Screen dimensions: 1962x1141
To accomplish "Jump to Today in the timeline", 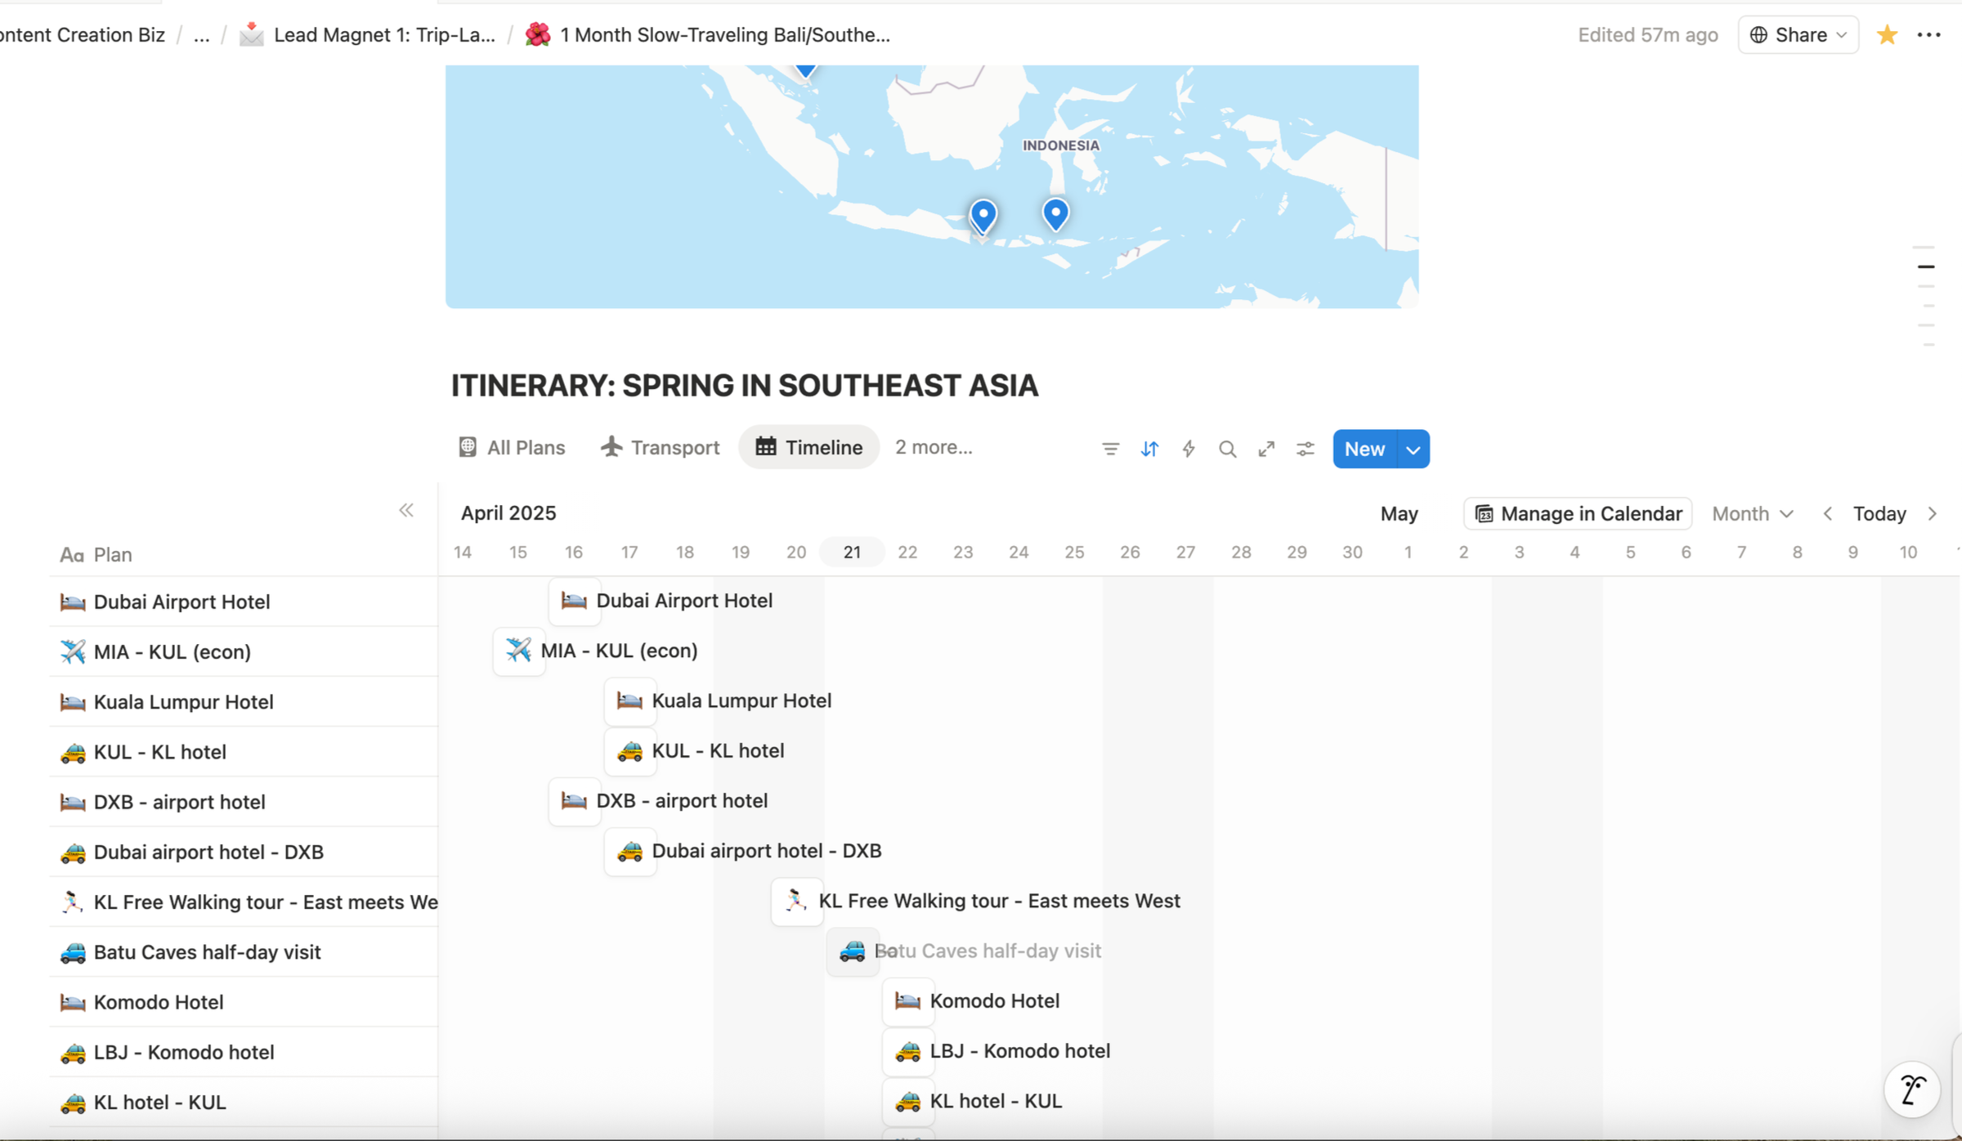I will point(1879,513).
